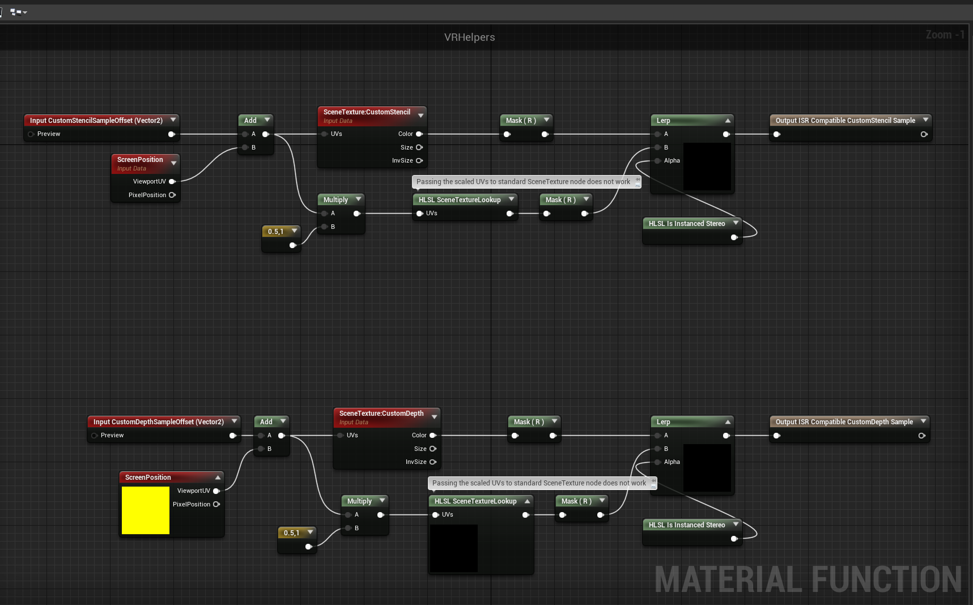Select the Output ISR Compatible CustomDepth Sample title
This screenshot has height=605, width=973.
click(844, 422)
